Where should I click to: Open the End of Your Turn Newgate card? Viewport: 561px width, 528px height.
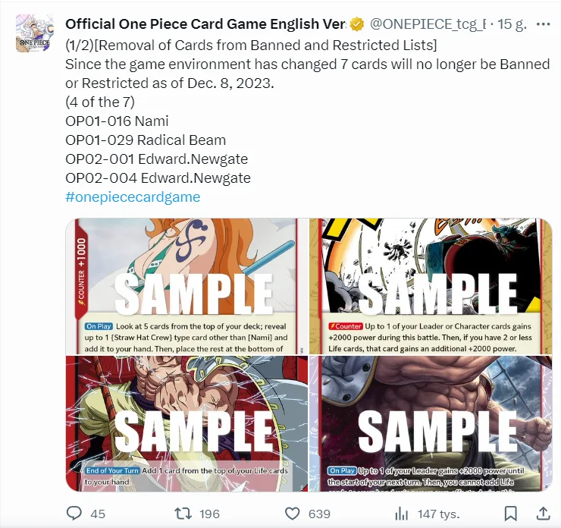[186, 423]
